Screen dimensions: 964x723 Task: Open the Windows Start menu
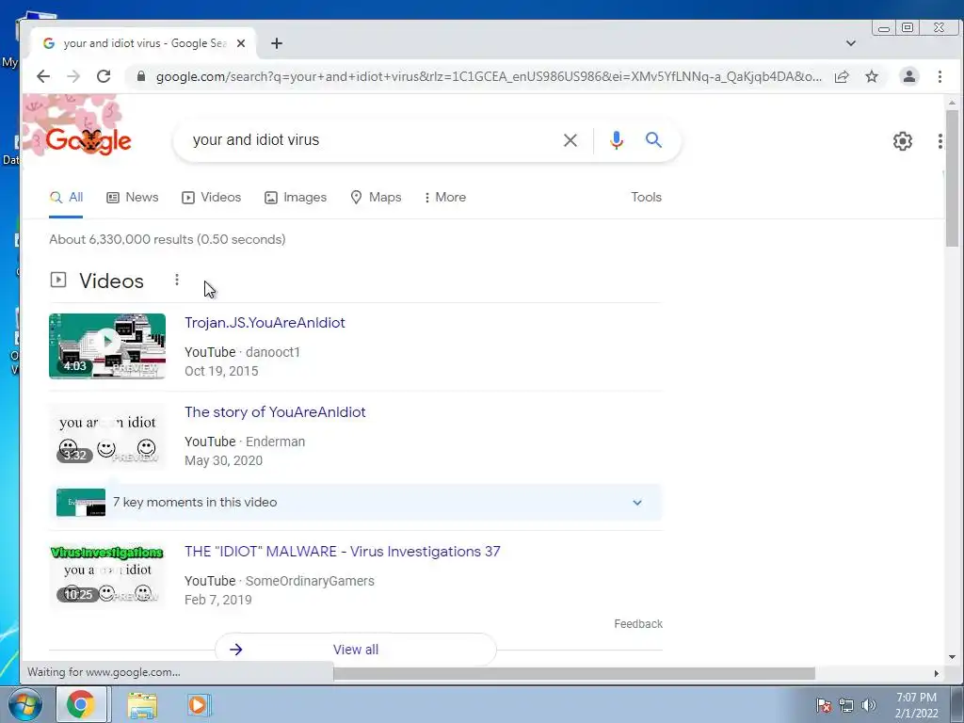(25, 704)
